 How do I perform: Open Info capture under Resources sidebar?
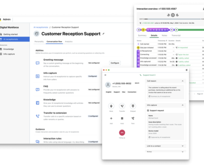[9, 54]
